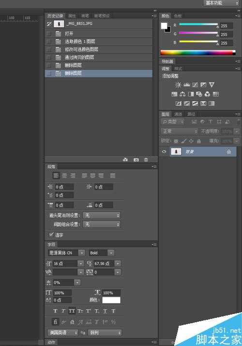Open the 基本功能 workspace switcher
The image size is (242, 346).
[x=221, y=3]
